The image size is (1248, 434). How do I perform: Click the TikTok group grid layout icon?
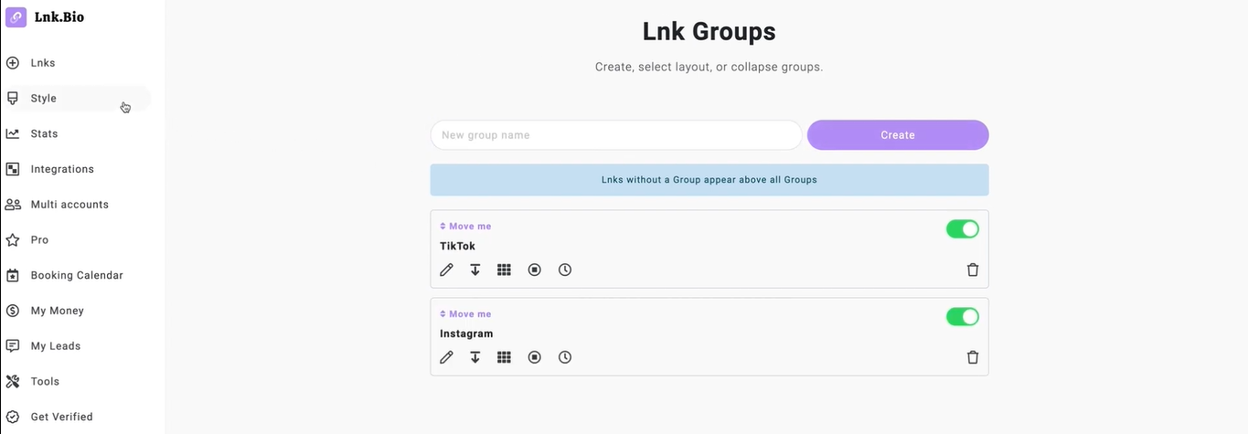(504, 270)
